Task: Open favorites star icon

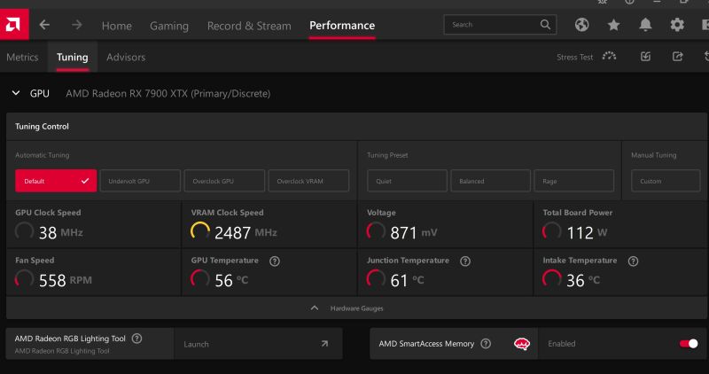Action: 613,25
